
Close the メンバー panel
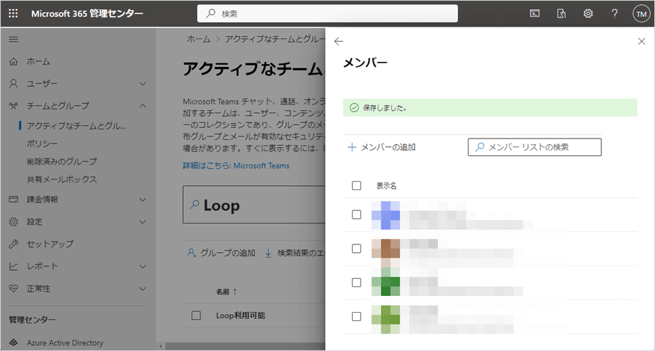point(642,41)
